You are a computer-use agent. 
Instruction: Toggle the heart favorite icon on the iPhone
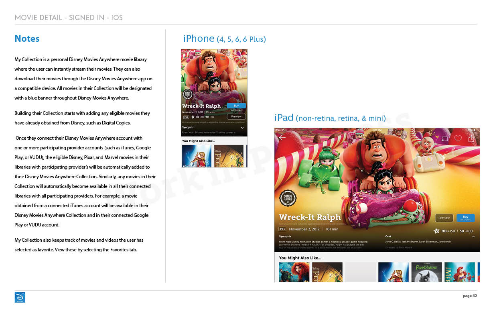coord(232,58)
